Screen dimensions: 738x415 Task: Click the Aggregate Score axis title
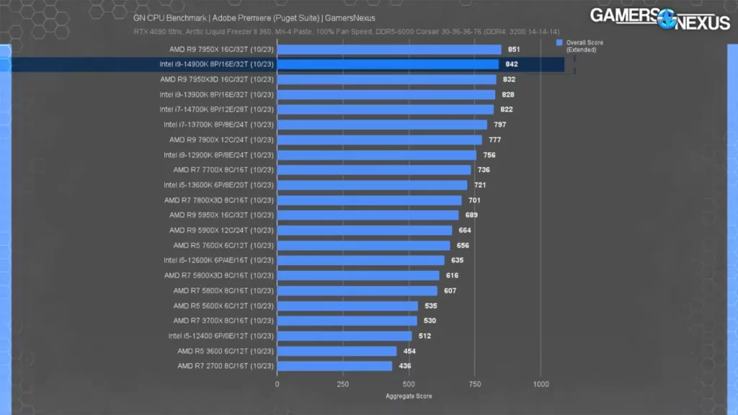[408, 396]
